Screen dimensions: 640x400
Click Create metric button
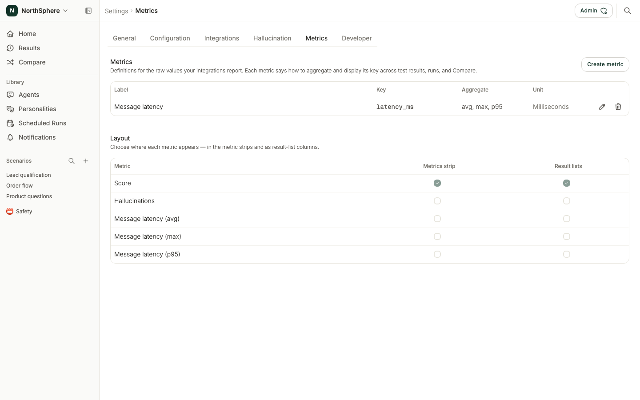(x=605, y=64)
